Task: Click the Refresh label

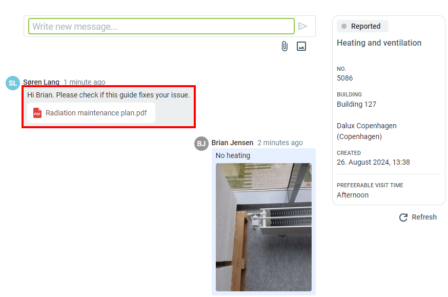Action: pyautogui.click(x=424, y=217)
